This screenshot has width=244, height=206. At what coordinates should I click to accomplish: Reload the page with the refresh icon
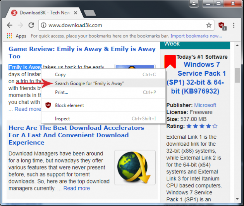[31, 25]
